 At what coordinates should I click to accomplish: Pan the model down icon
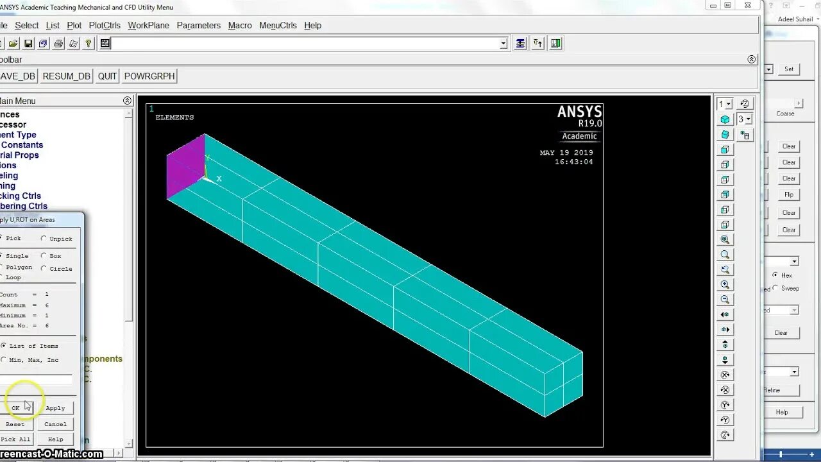tap(725, 359)
